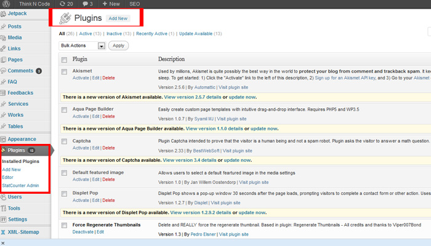This screenshot has width=431, height=246.
Task: Open the WordPress logo menu
Action: tap(6, 4)
